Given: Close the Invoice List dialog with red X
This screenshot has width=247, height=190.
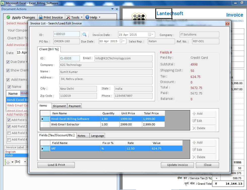Looking at the screenshot, I should coord(227,23).
